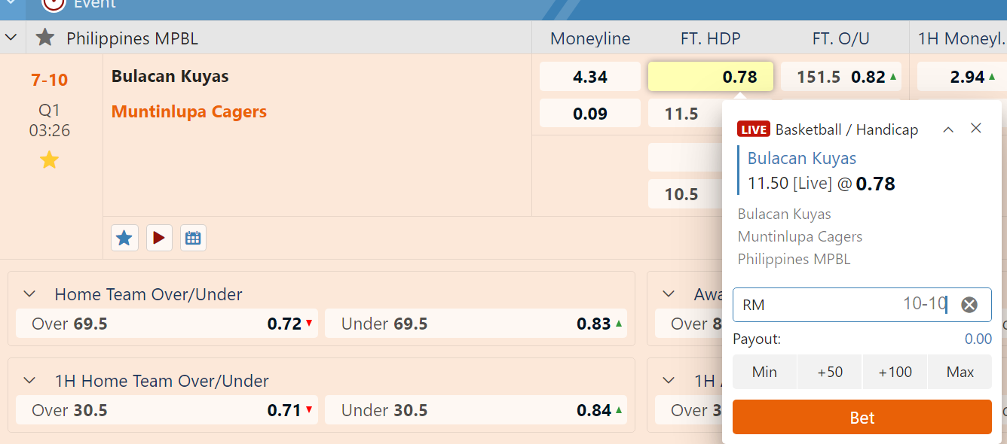This screenshot has height=444, width=1007.
Task: Open the live stream play icon
Action: (x=159, y=238)
